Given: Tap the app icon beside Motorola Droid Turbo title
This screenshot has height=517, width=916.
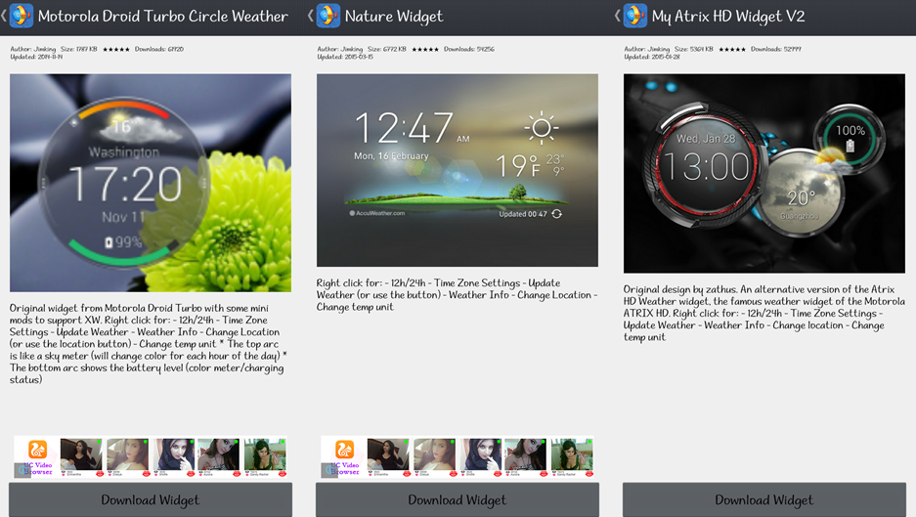Looking at the screenshot, I should tap(22, 16).
